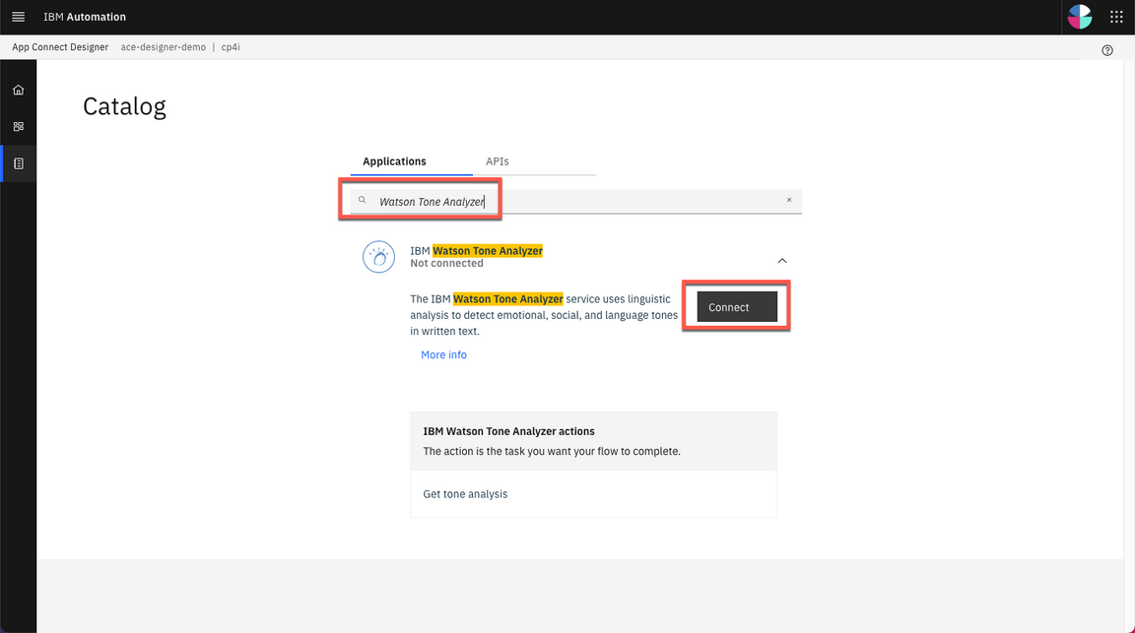The height and width of the screenshot is (633, 1135).
Task: Click the cp4i namespace label
Action: [x=231, y=47]
